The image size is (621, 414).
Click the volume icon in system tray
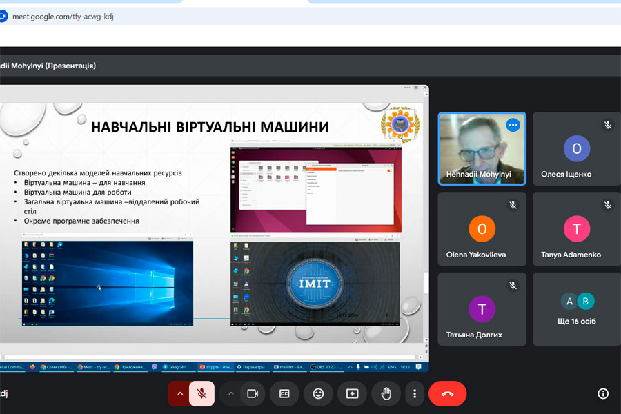(374, 367)
